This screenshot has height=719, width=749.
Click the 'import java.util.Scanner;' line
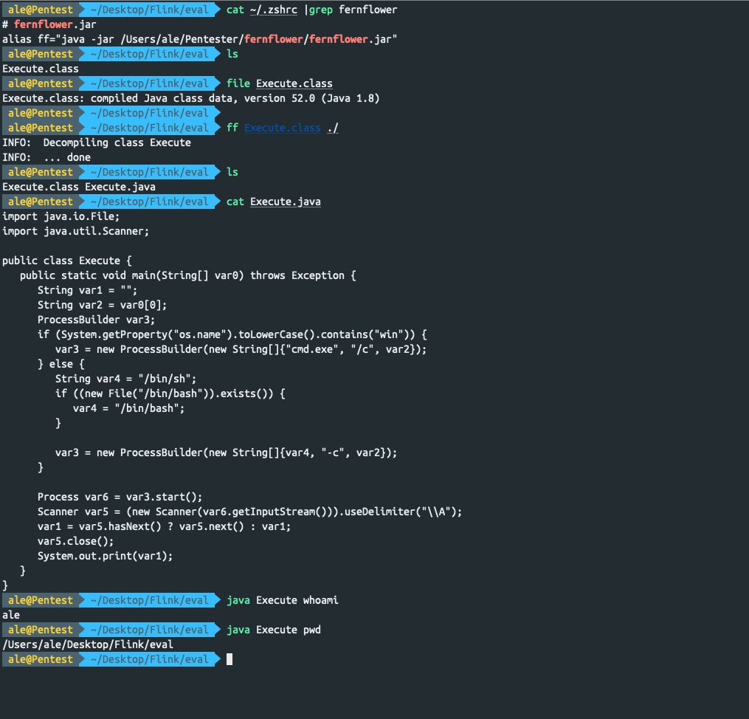tap(75, 231)
